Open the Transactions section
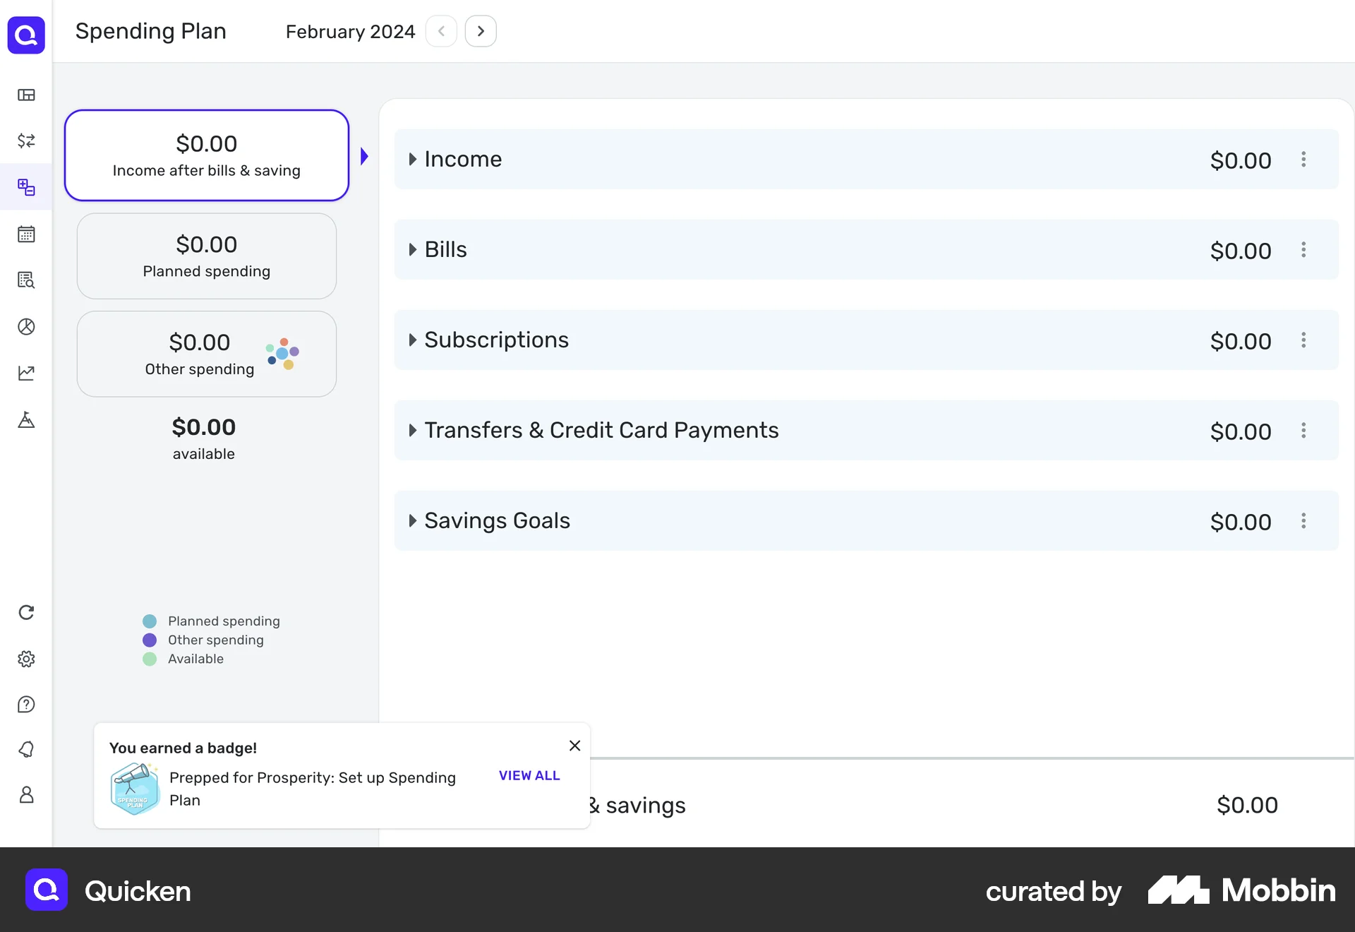 (26, 141)
